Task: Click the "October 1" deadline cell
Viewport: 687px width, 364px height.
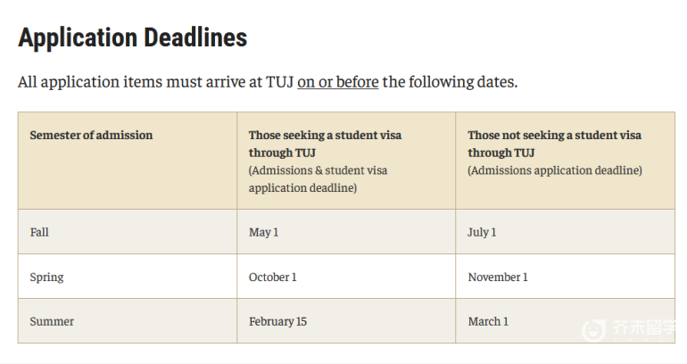Action: pos(346,277)
